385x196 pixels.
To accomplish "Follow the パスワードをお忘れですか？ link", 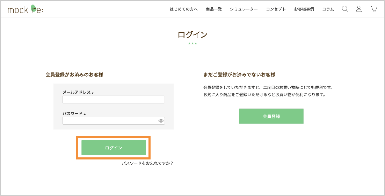I will pos(147,163).
